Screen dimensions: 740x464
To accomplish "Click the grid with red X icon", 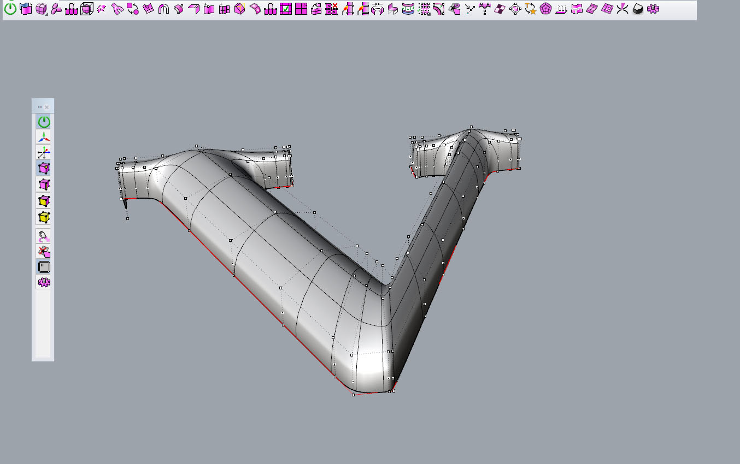I will click(332, 9).
